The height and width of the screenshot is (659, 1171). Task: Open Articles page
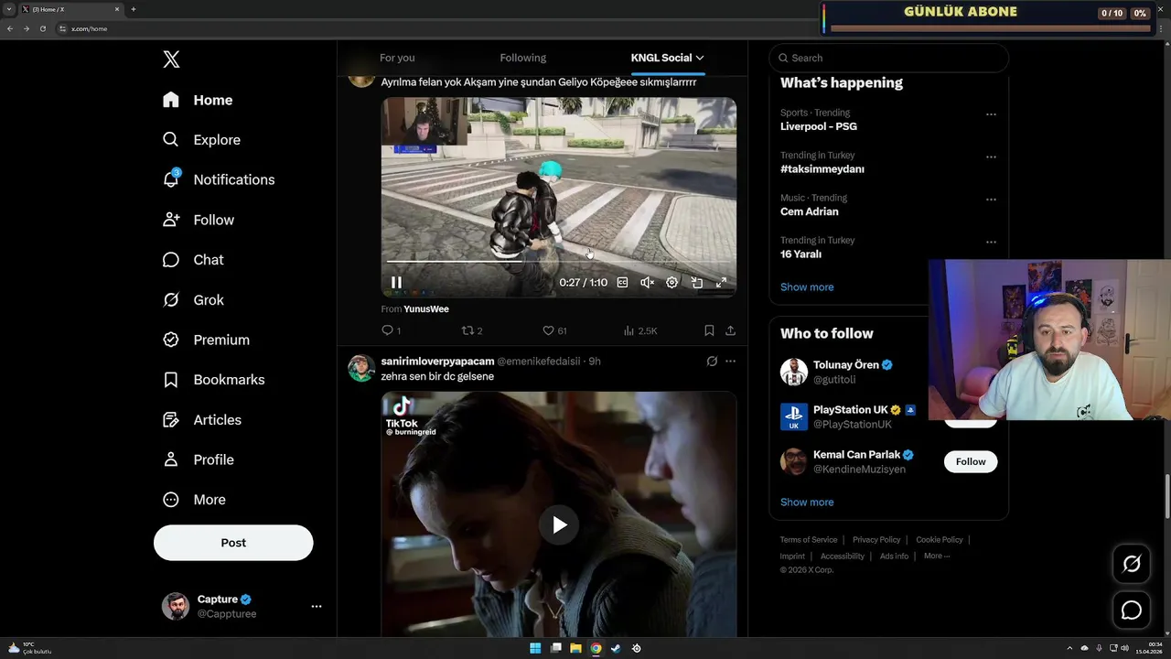point(202,420)
